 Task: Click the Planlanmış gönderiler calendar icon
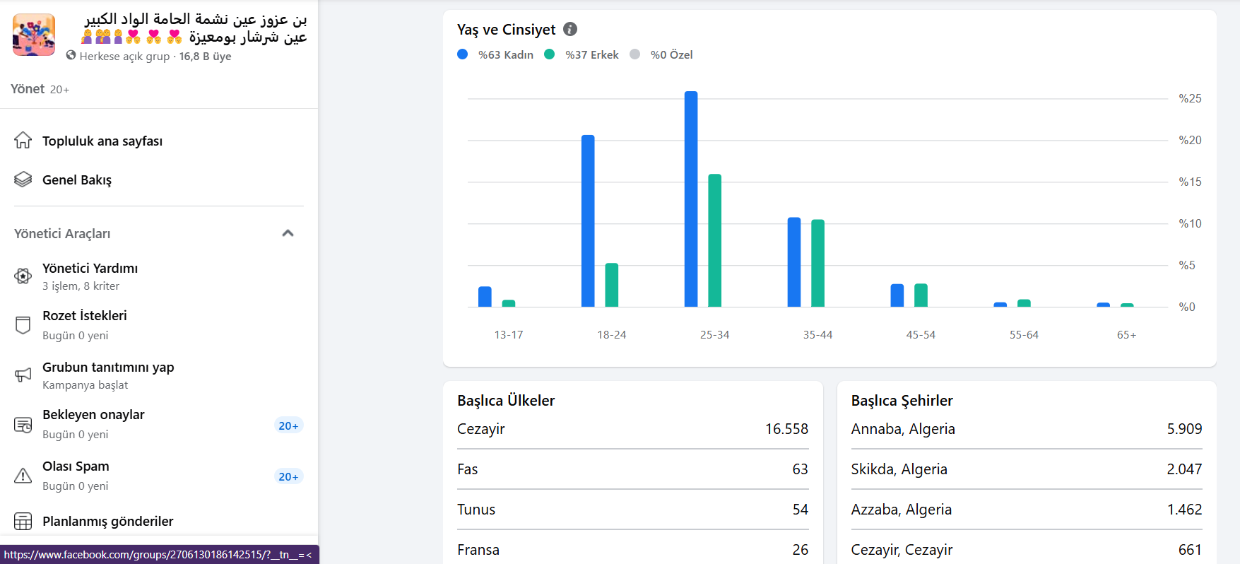(x=23, y=522)
